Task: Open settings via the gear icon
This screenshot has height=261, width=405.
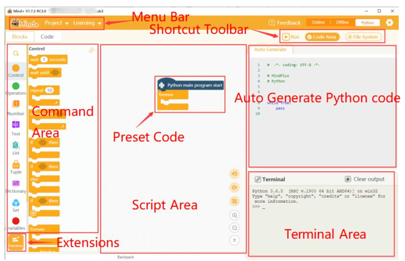Action: [390, 22]
